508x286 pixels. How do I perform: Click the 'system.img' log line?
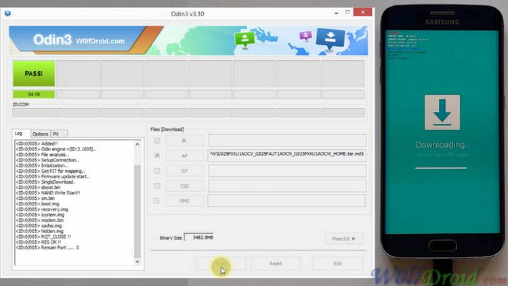(x=40, y=215)
